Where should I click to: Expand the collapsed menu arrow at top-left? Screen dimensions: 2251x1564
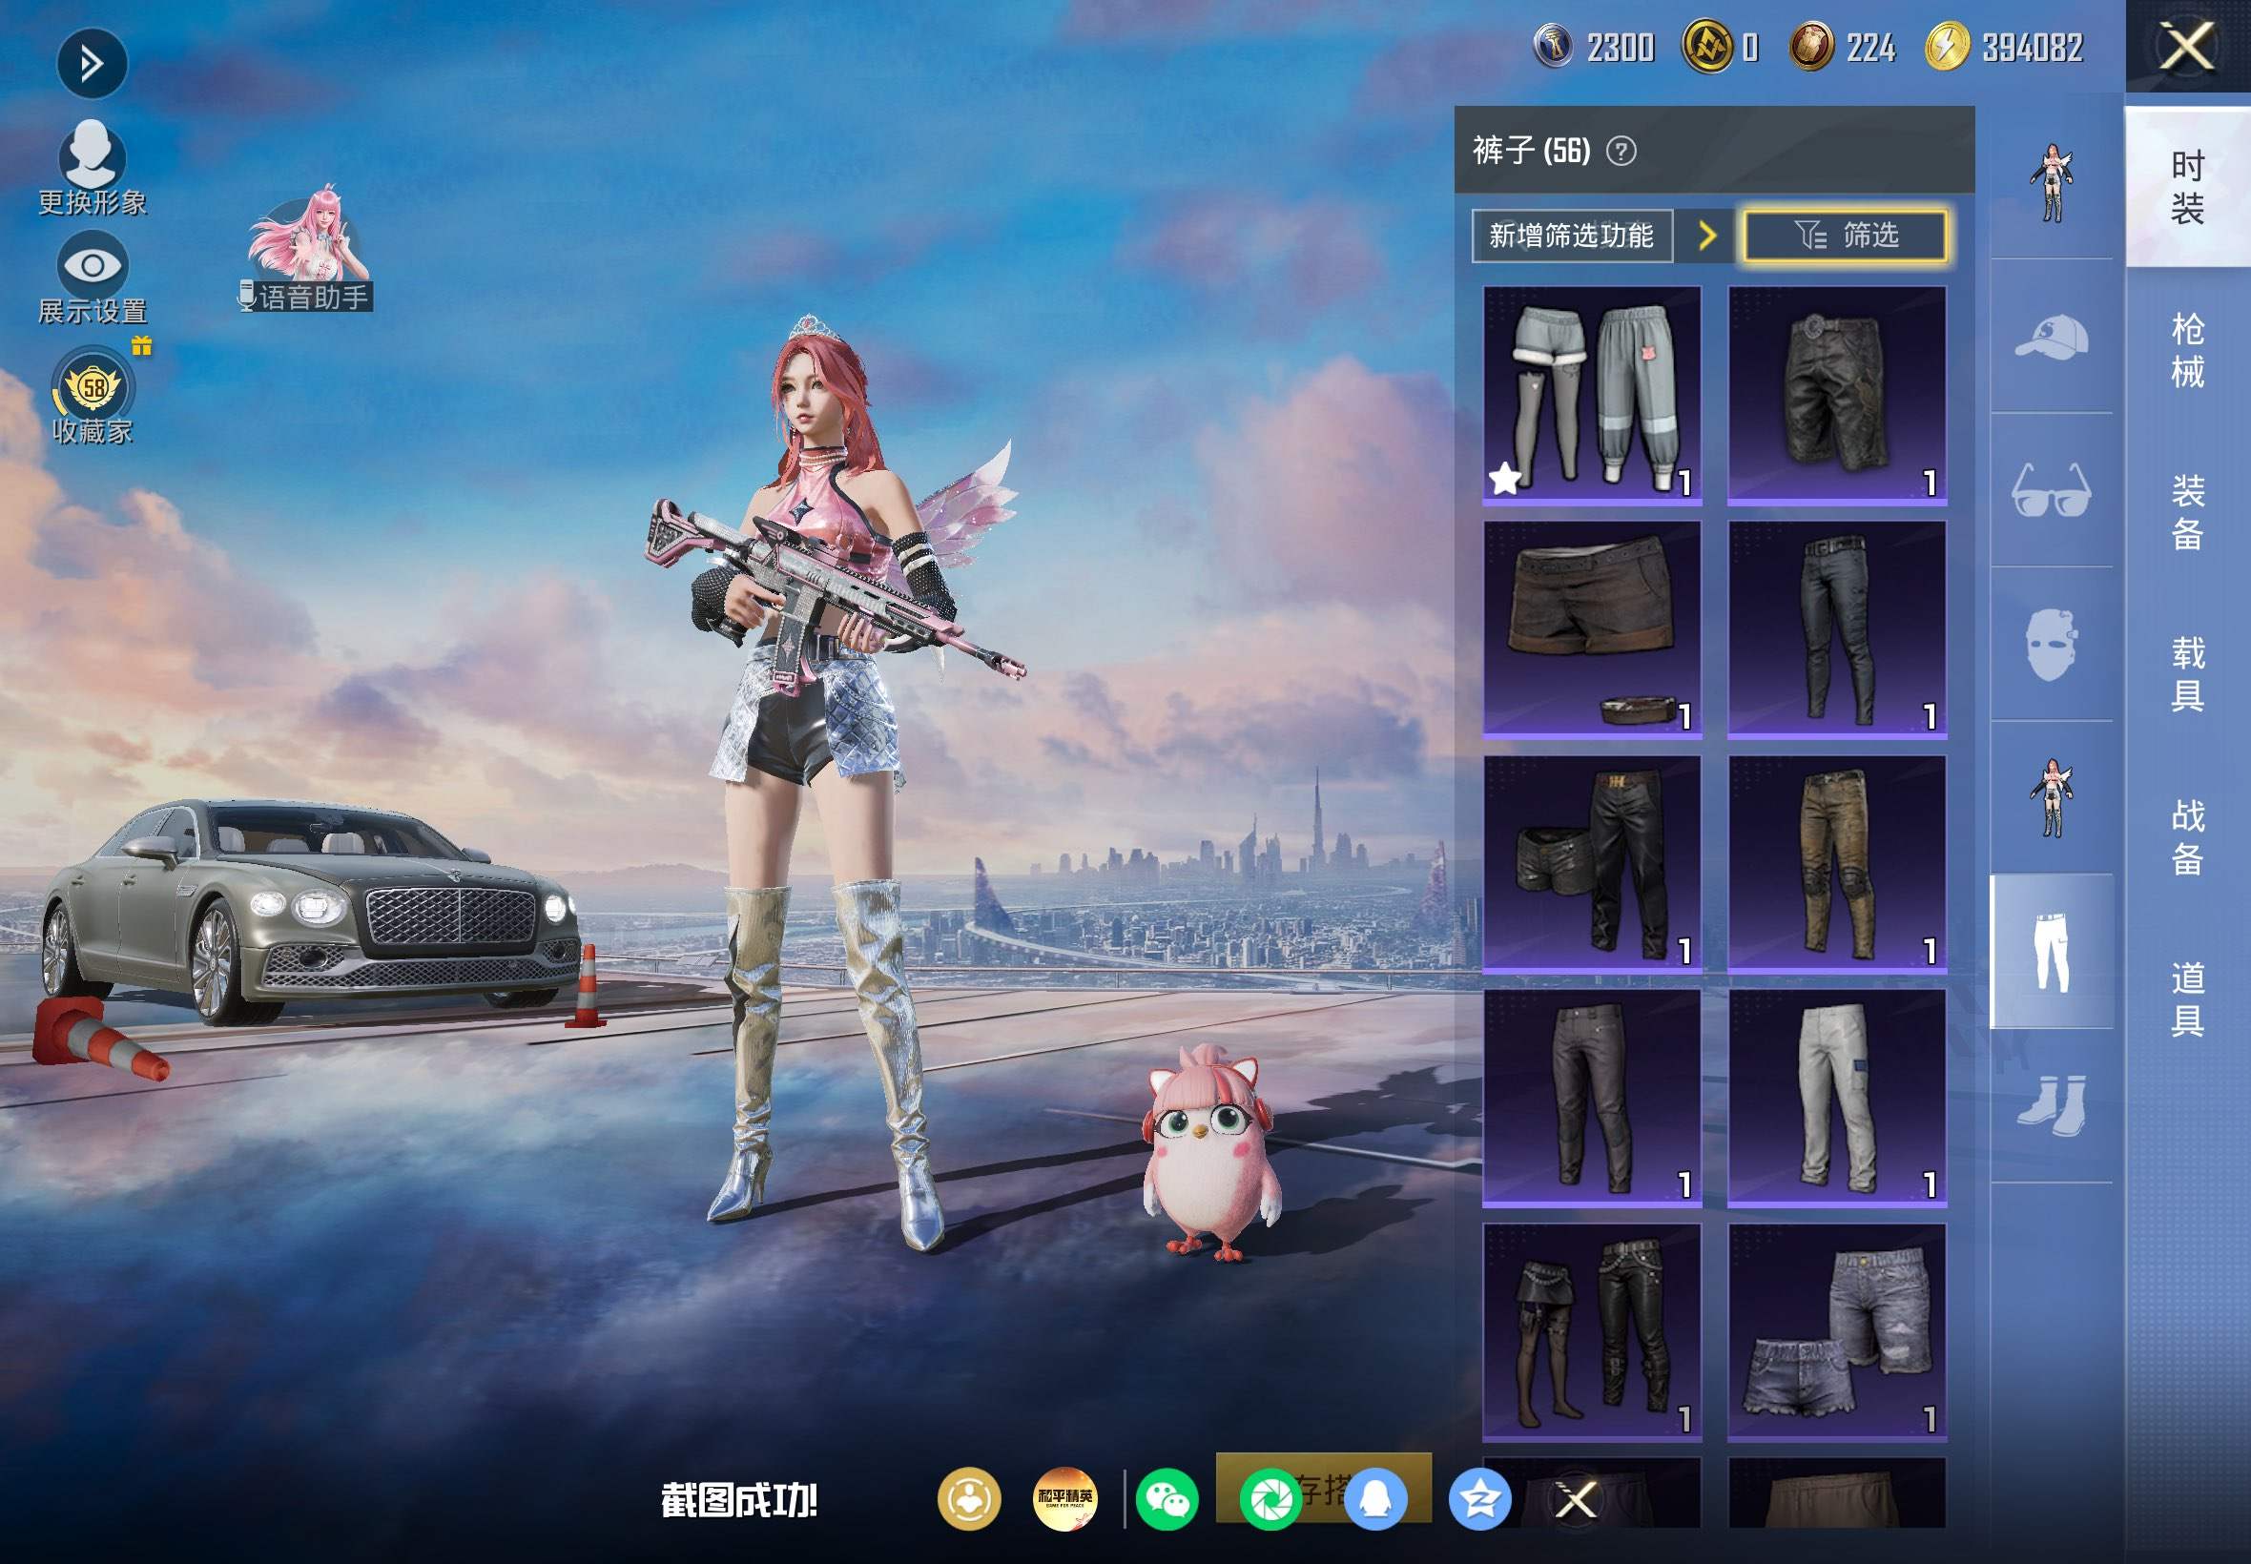[92, 65]
